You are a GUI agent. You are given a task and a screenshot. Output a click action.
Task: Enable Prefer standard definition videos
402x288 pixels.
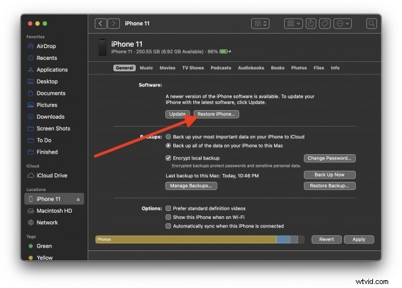click(x=168, y=208)
